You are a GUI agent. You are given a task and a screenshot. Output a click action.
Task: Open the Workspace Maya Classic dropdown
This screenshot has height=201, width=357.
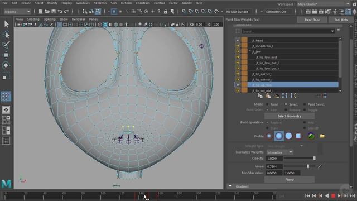click(324, 4)
